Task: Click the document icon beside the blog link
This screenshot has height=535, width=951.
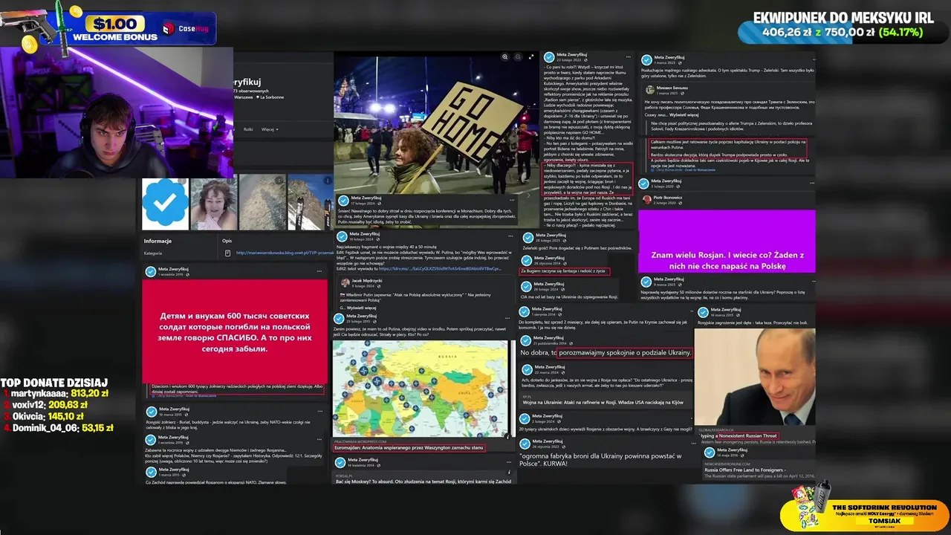Action: click(x=227, y=253)
